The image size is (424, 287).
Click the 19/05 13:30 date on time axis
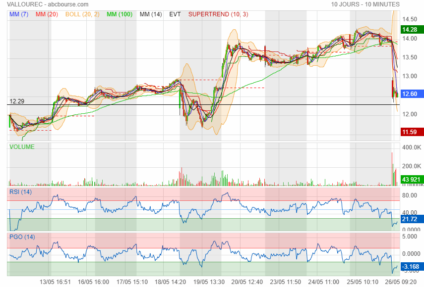(209, 282)
